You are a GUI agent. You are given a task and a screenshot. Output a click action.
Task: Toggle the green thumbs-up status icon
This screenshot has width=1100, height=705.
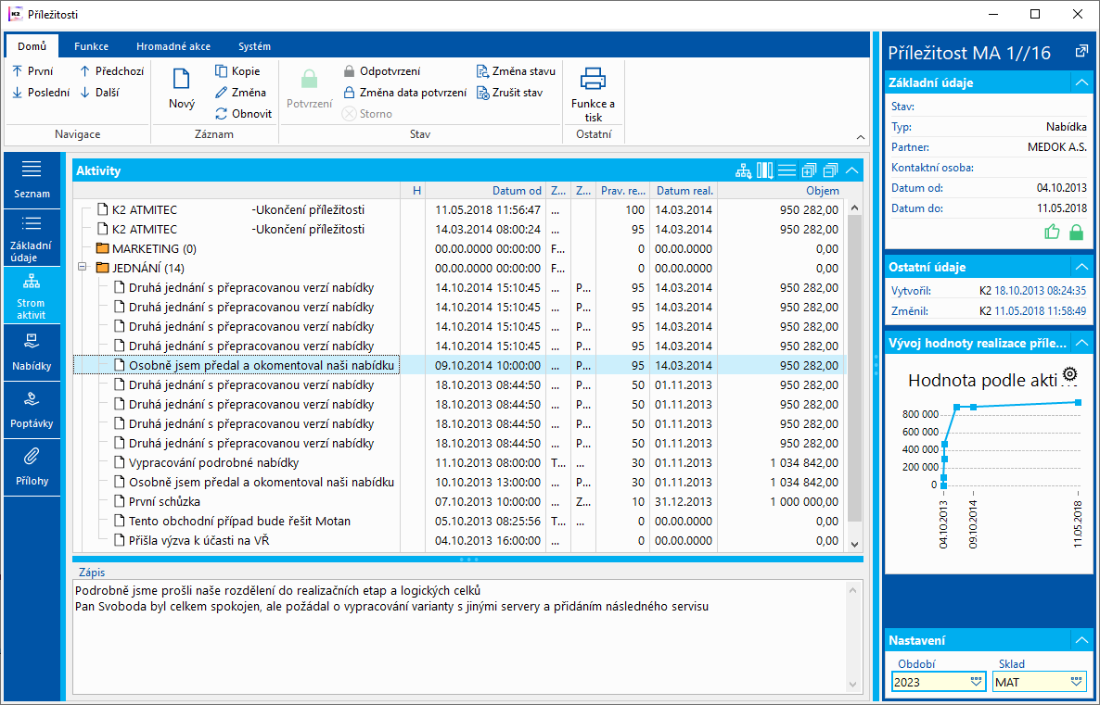tap(1052, 232)
